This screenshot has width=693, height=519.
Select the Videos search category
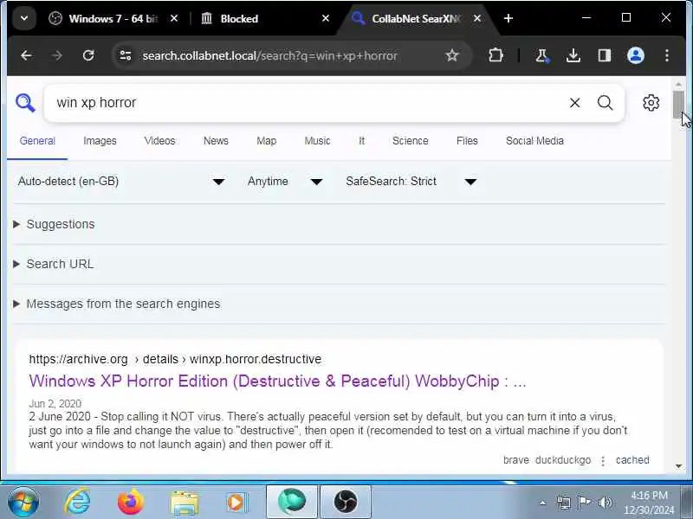[x=159, y=141]
